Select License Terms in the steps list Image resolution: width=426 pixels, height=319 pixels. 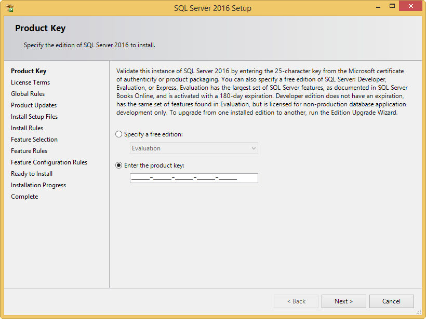pyautogui.click(x=31, y=82)
